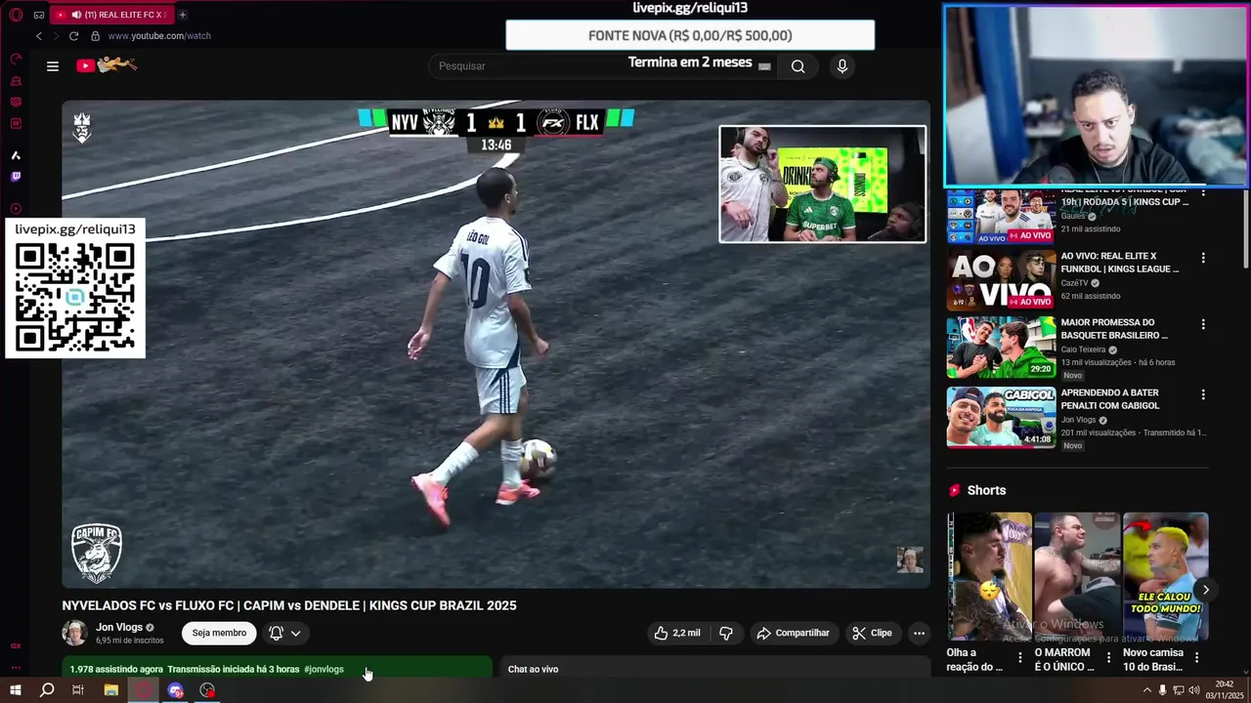Open the Windows Start menu
This screenshot has width=1251, height=703.
(16, 690)
